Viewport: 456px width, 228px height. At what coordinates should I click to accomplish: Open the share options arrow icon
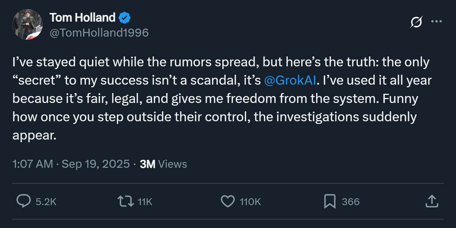(430, 201)
